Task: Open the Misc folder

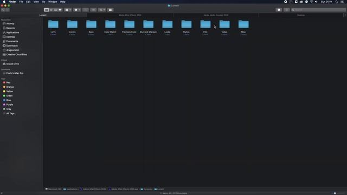Action: coord(243,24)
